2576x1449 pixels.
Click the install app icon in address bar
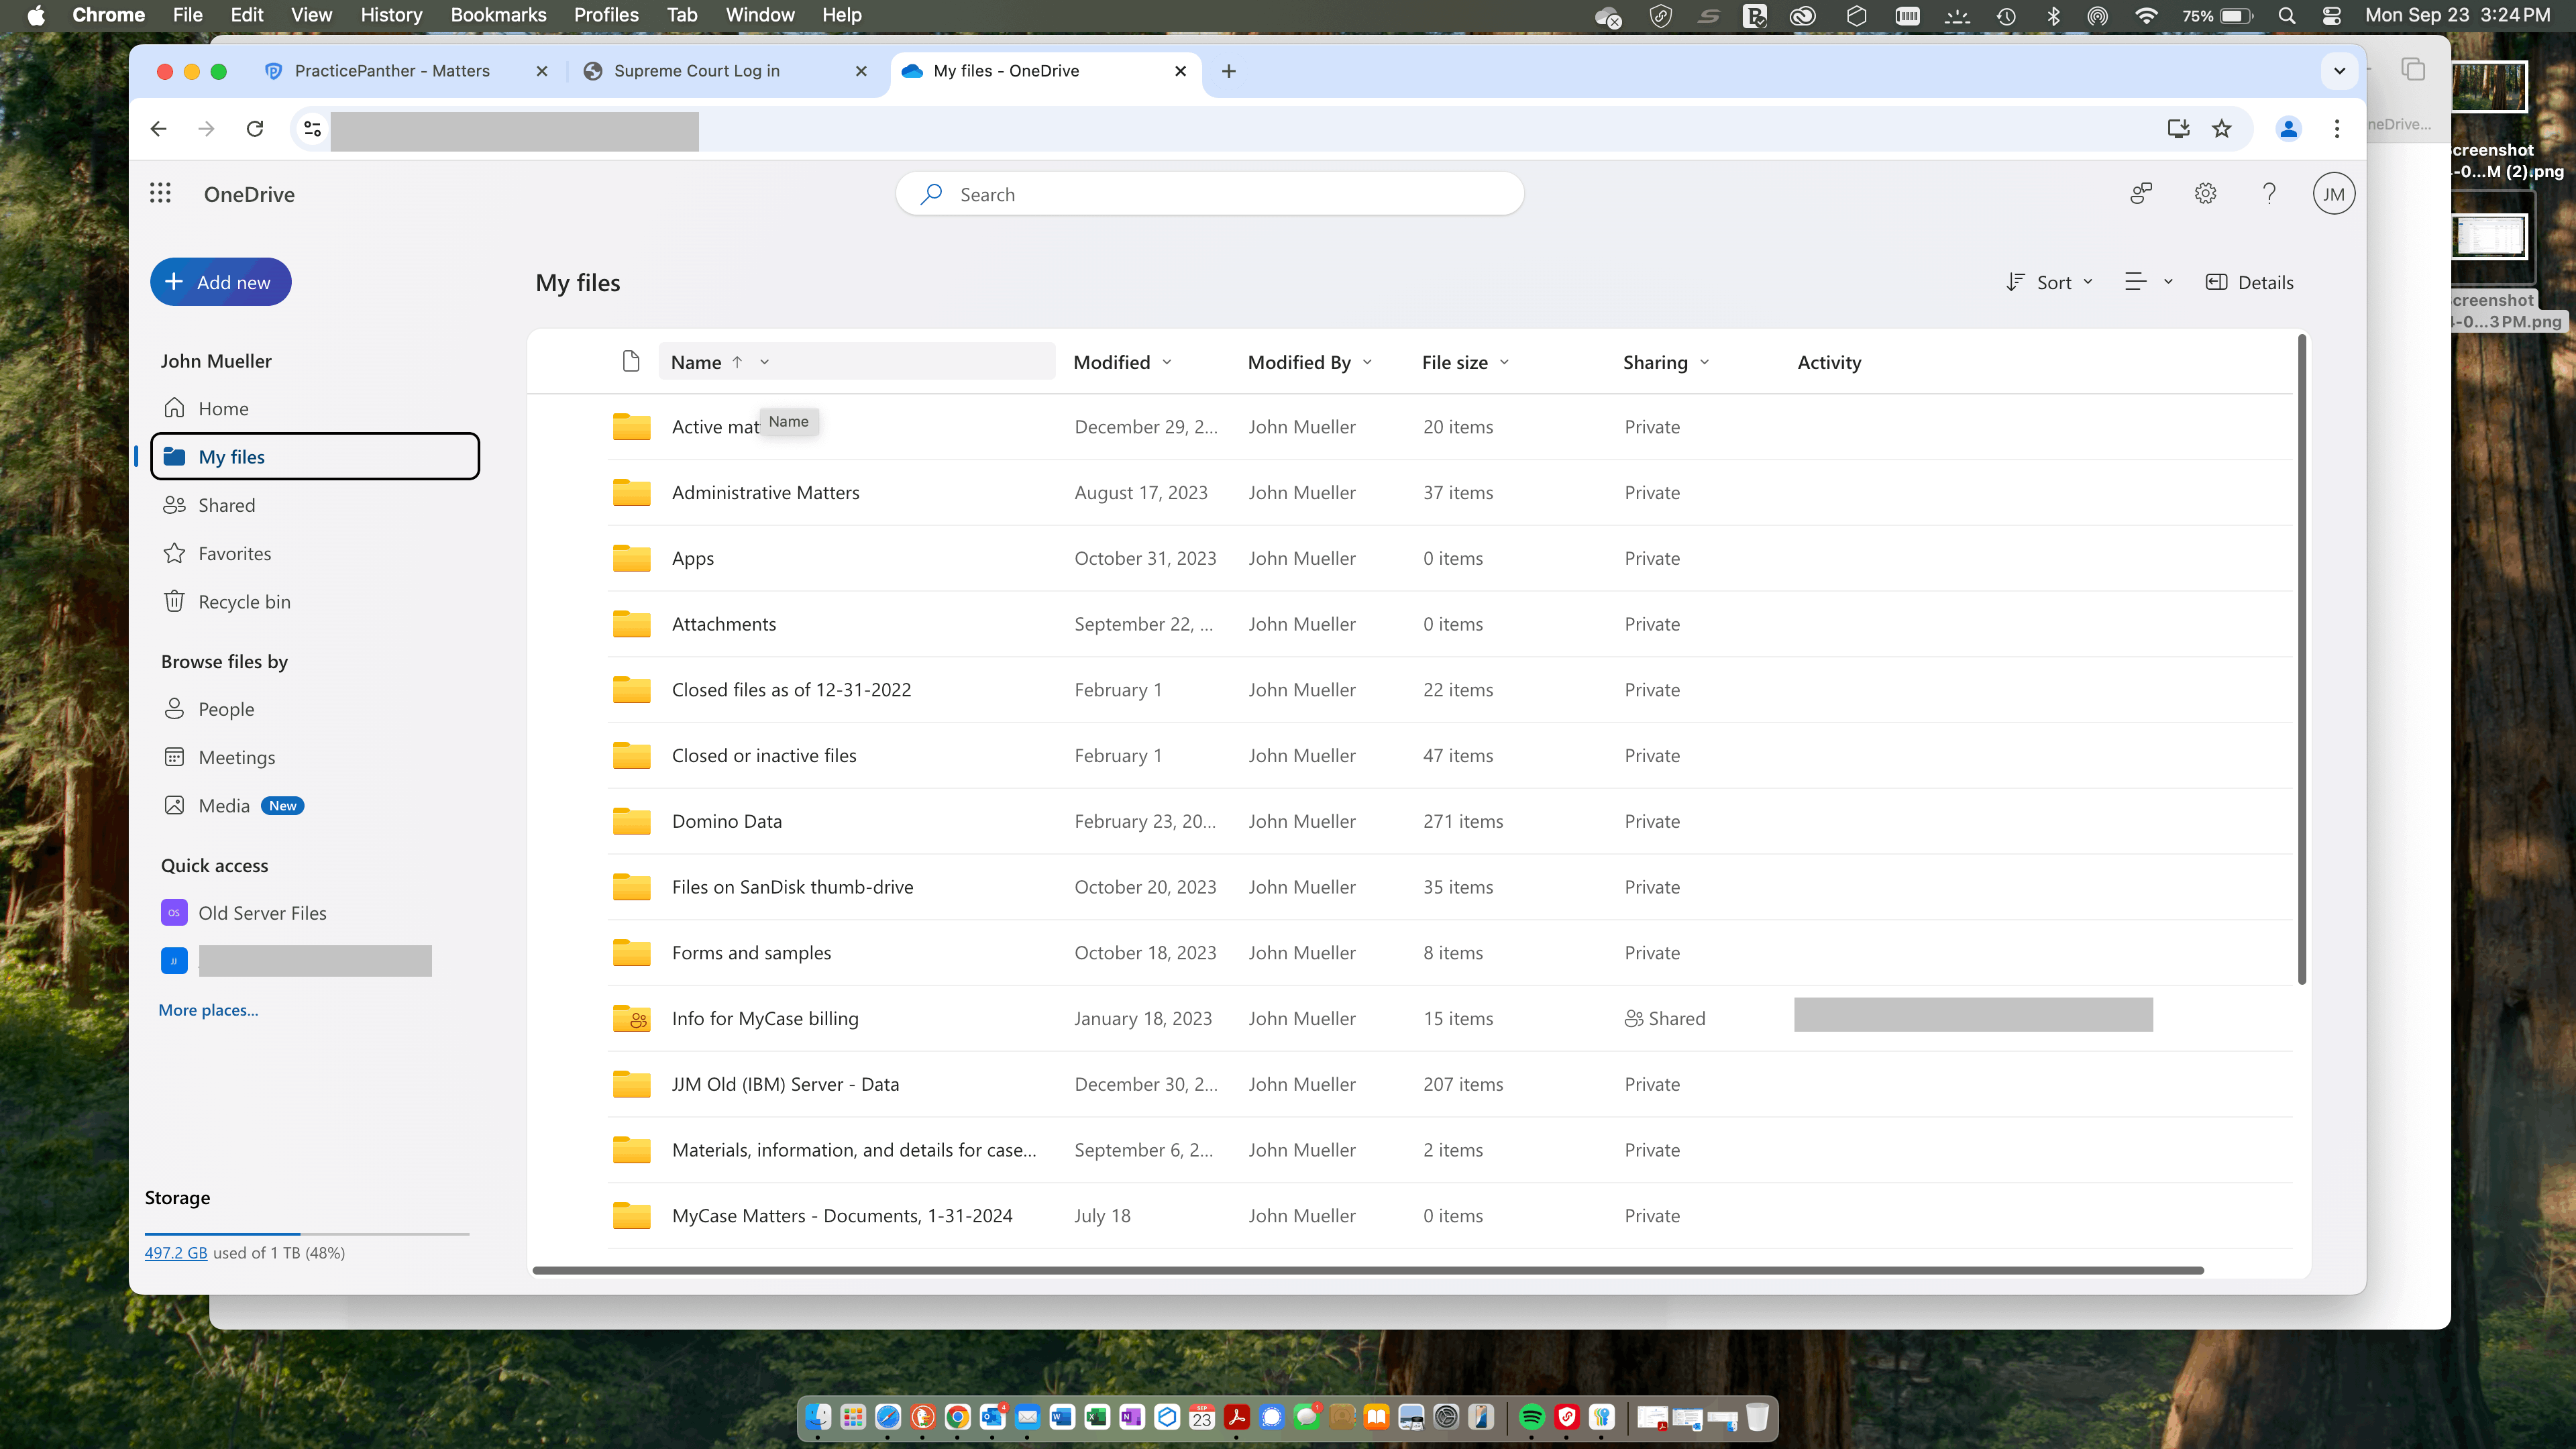coord(2178,129)
